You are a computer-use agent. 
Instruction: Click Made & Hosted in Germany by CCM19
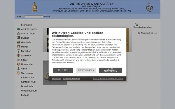108,79
